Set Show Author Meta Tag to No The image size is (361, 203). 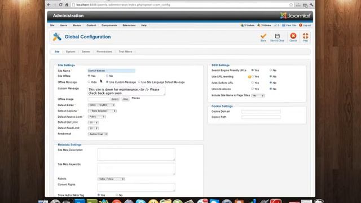[117, 195]
